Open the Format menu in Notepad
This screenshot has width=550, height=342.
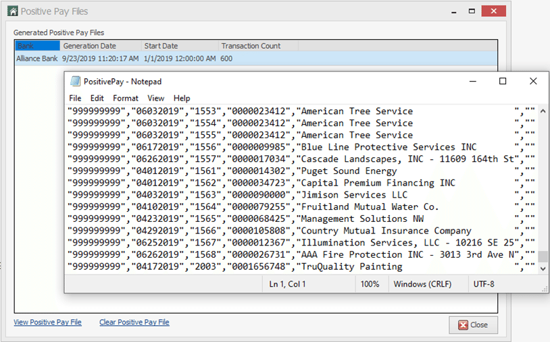[126, 98]
